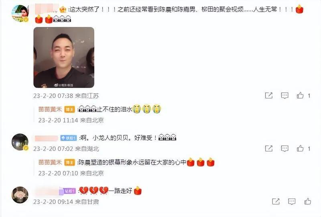Open replies for the 湖北 comment
Image resolution: width=321 pixels, height=217 pixels.
(x=284, y=148)
